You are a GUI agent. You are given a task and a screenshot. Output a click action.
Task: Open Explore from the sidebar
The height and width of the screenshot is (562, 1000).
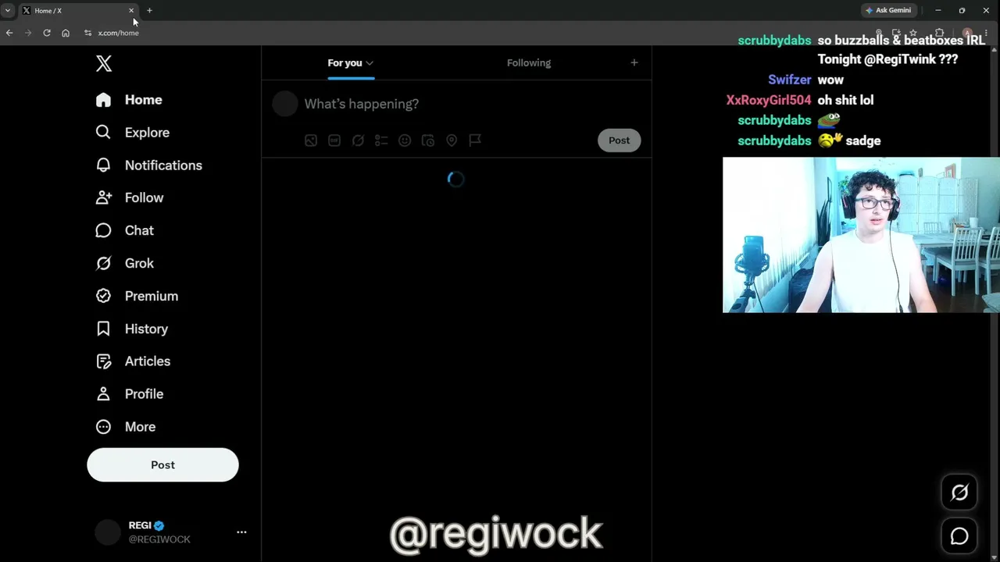coord(132,133)
